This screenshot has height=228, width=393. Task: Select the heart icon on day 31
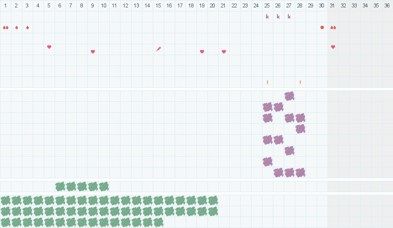(333, 47)
